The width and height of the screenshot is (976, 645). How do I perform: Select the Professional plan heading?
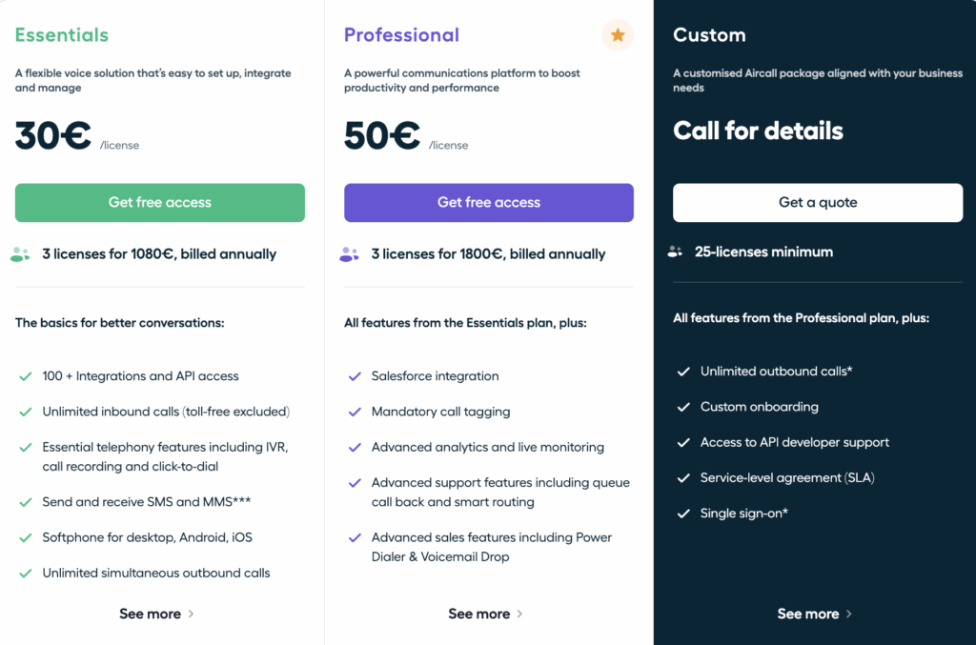pyautogui.click(x=401, y=35)
